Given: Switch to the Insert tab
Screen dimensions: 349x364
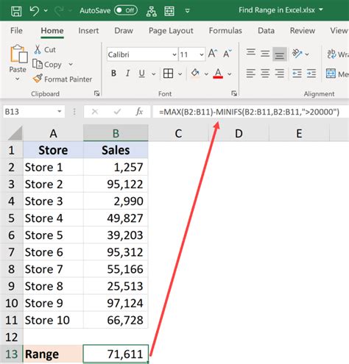Looking at the screenshot, I should click(88, 31).
